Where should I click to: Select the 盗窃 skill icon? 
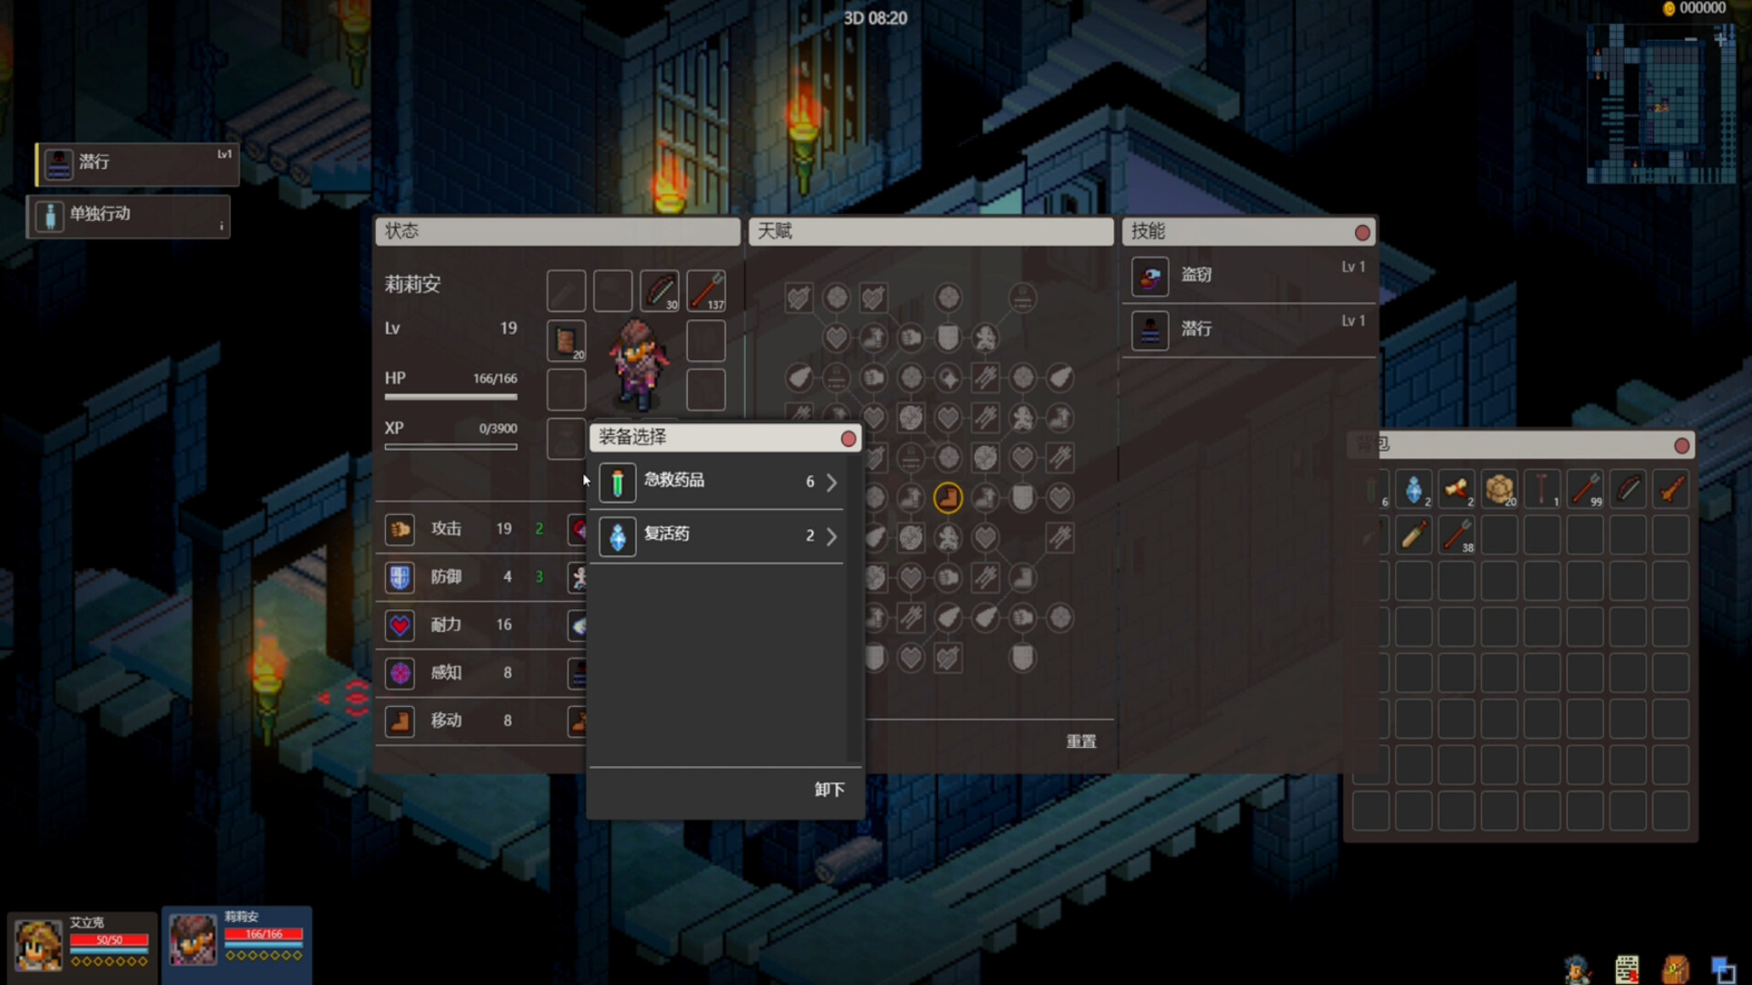[1150, 276]
